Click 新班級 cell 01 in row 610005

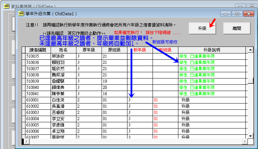pyautogui.click(x=165, y=125)
